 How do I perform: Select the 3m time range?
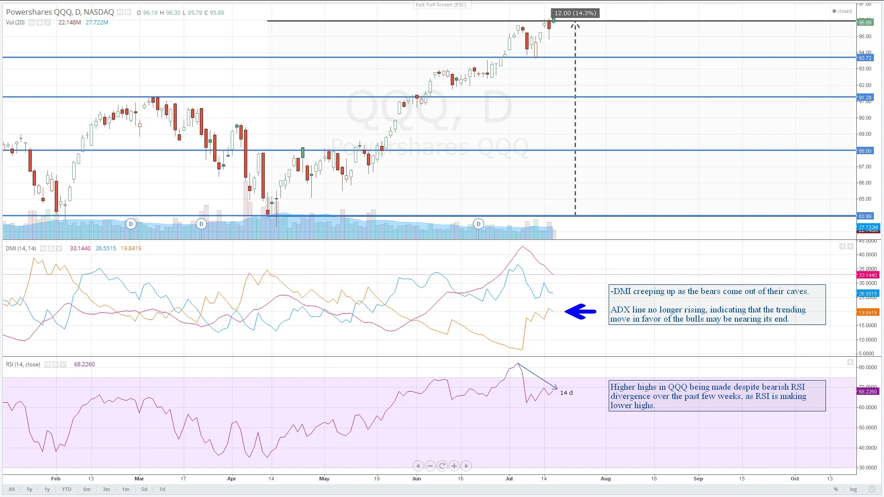click(x=106, y=490)
